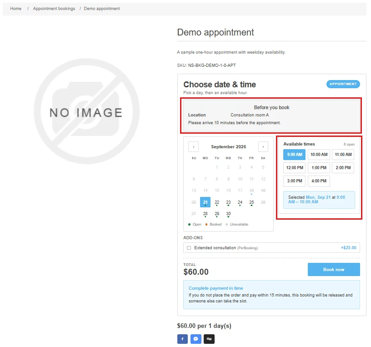This screenshot has width=371, height=347.
Task: Select the 2:00 PM time slot
Action: tap(343, 168)
